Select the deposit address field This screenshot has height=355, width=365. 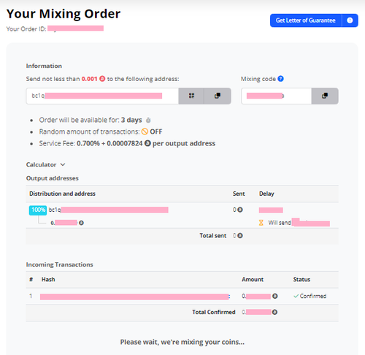102,96
